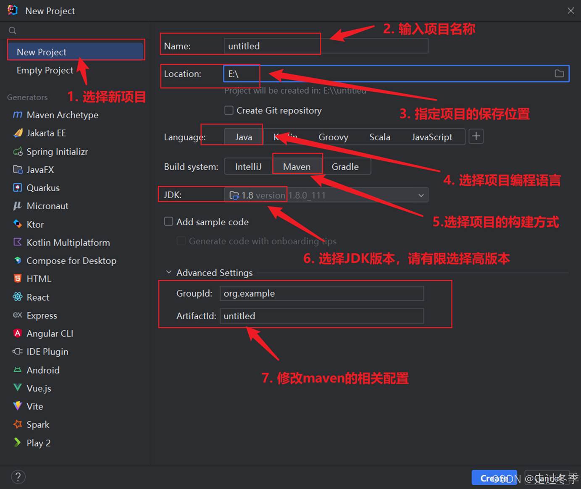Pick the React generator icon
This screenshot has width=581, height=489.
tap(18, 297)
